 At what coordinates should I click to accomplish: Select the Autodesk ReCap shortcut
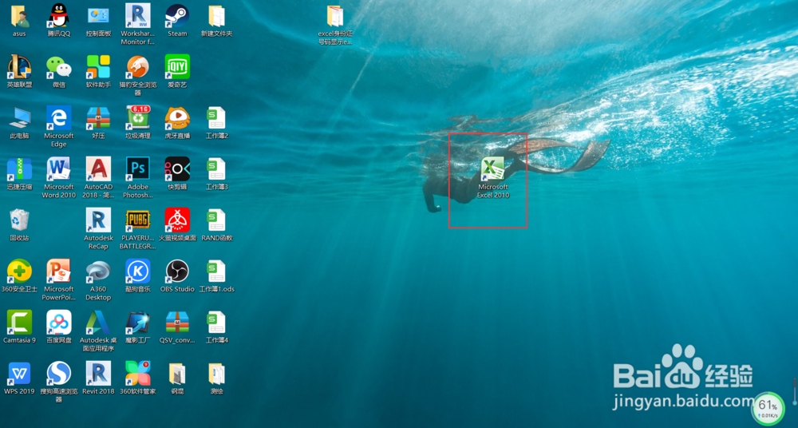point(98,228)
